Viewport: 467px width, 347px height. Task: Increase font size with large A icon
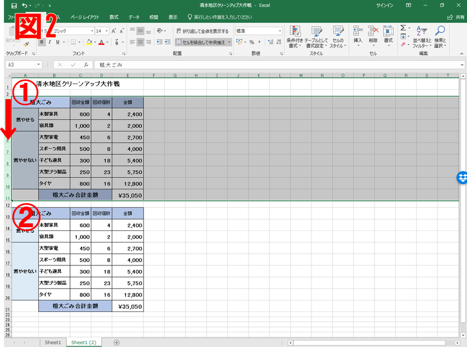coord(114,31)
